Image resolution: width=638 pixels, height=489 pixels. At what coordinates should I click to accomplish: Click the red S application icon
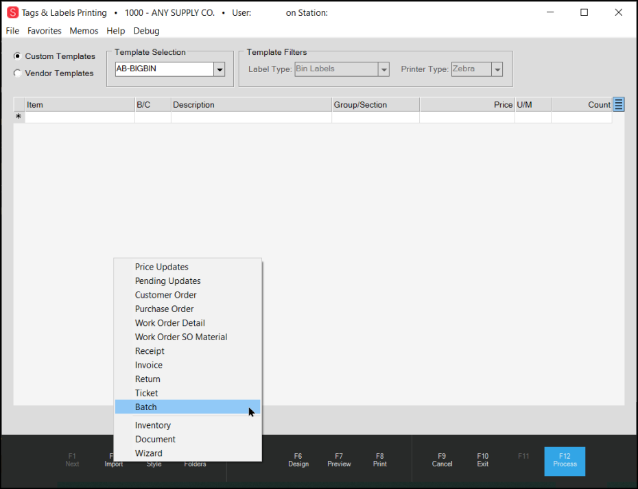pos(12,12)
